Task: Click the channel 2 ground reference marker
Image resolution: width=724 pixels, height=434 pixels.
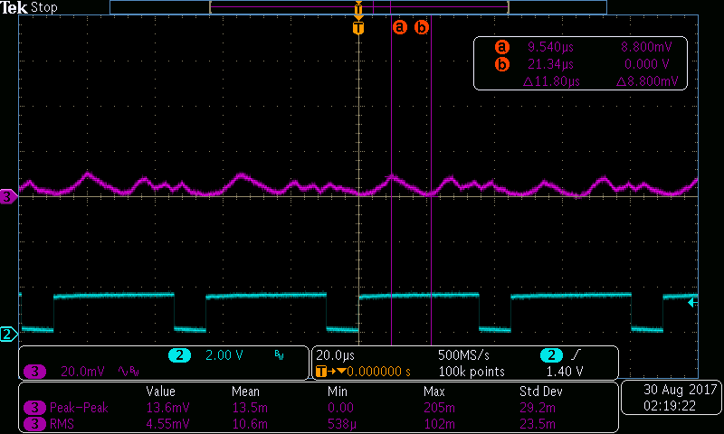Action: coord(9,335)
